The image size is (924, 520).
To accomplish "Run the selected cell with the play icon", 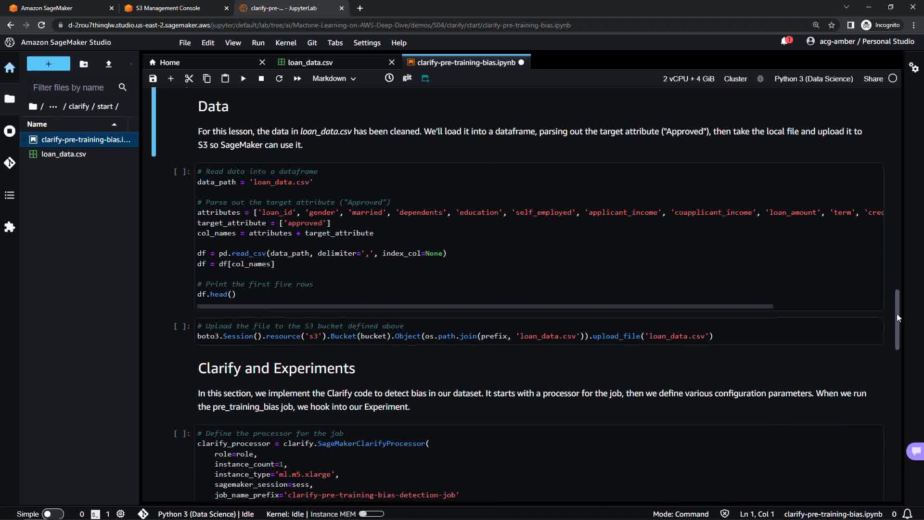I will [x=243, y=78].
